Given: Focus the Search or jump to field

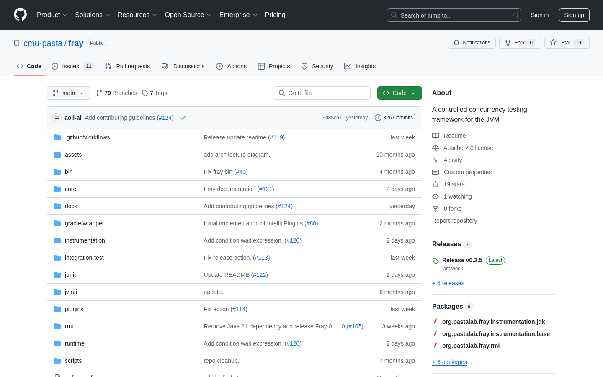Looking at the screenshot, I should [454, 15].
